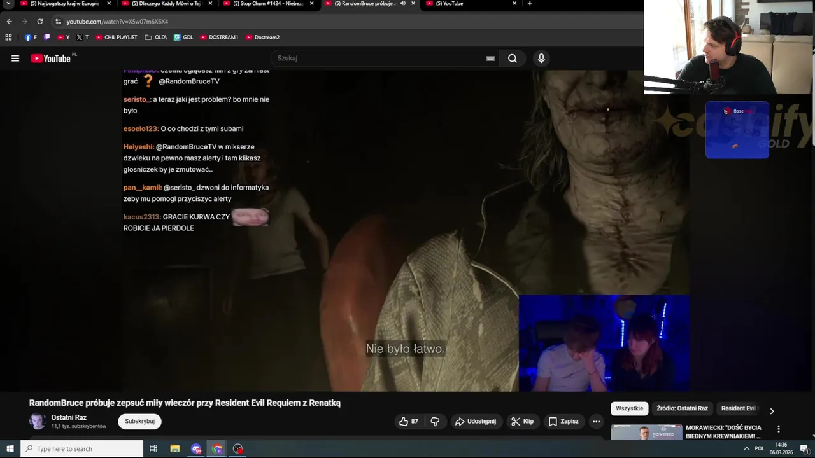Open a new browser tab
This screenshot has width=815, height=458.
[530, 4]
